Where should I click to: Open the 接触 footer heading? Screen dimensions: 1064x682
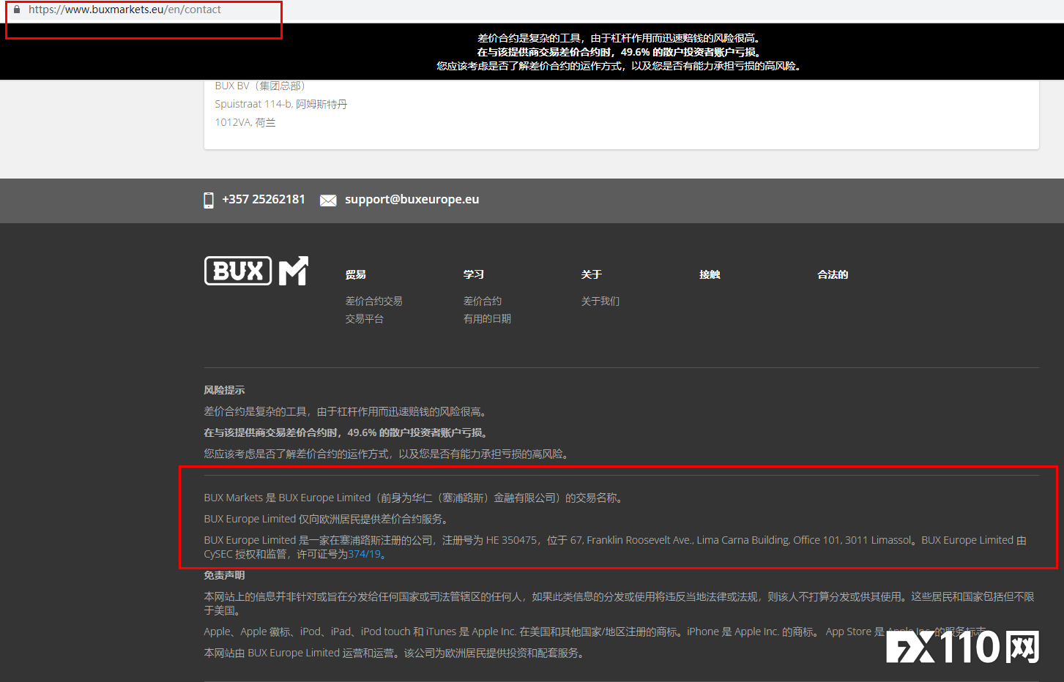pos(710,274)
